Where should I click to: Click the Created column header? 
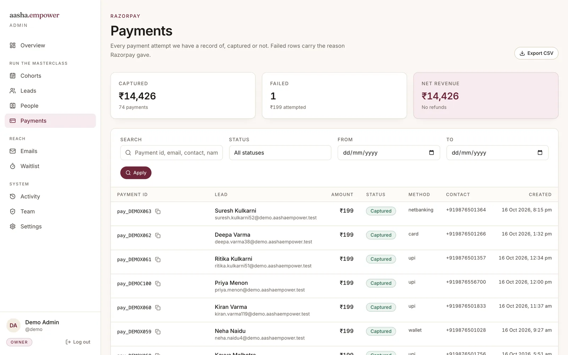pos(540,195)
